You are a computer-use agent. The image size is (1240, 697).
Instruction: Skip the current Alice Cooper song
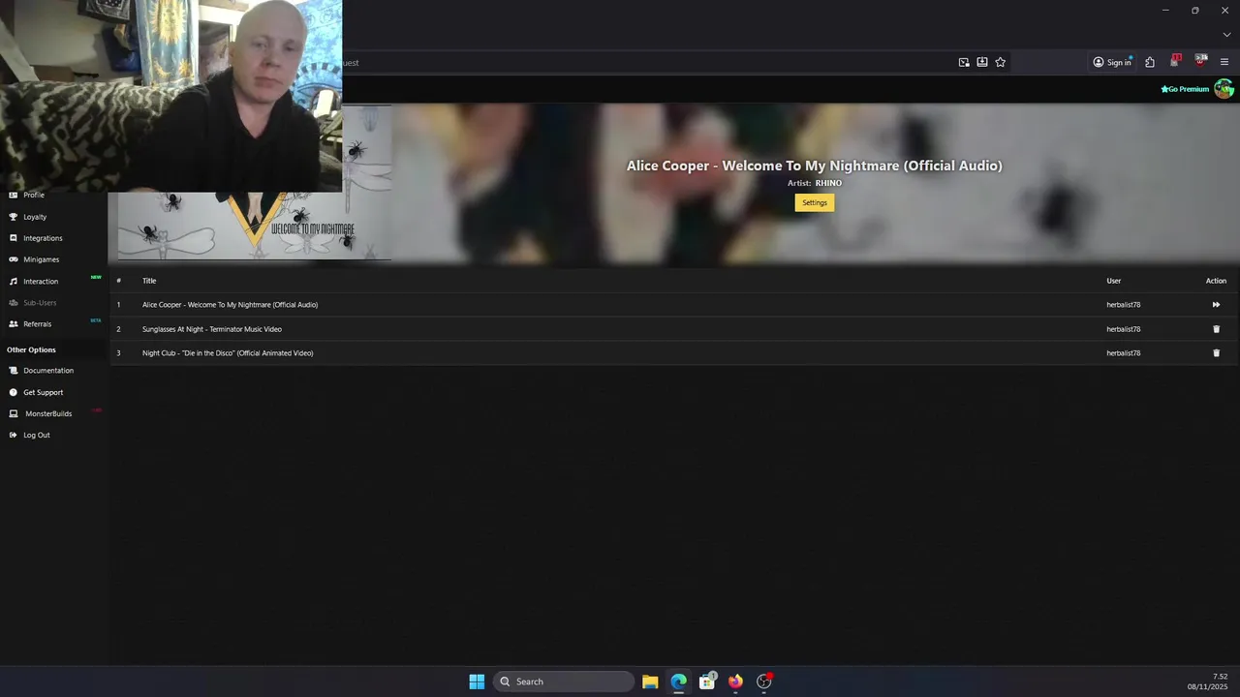(1216, 305)
